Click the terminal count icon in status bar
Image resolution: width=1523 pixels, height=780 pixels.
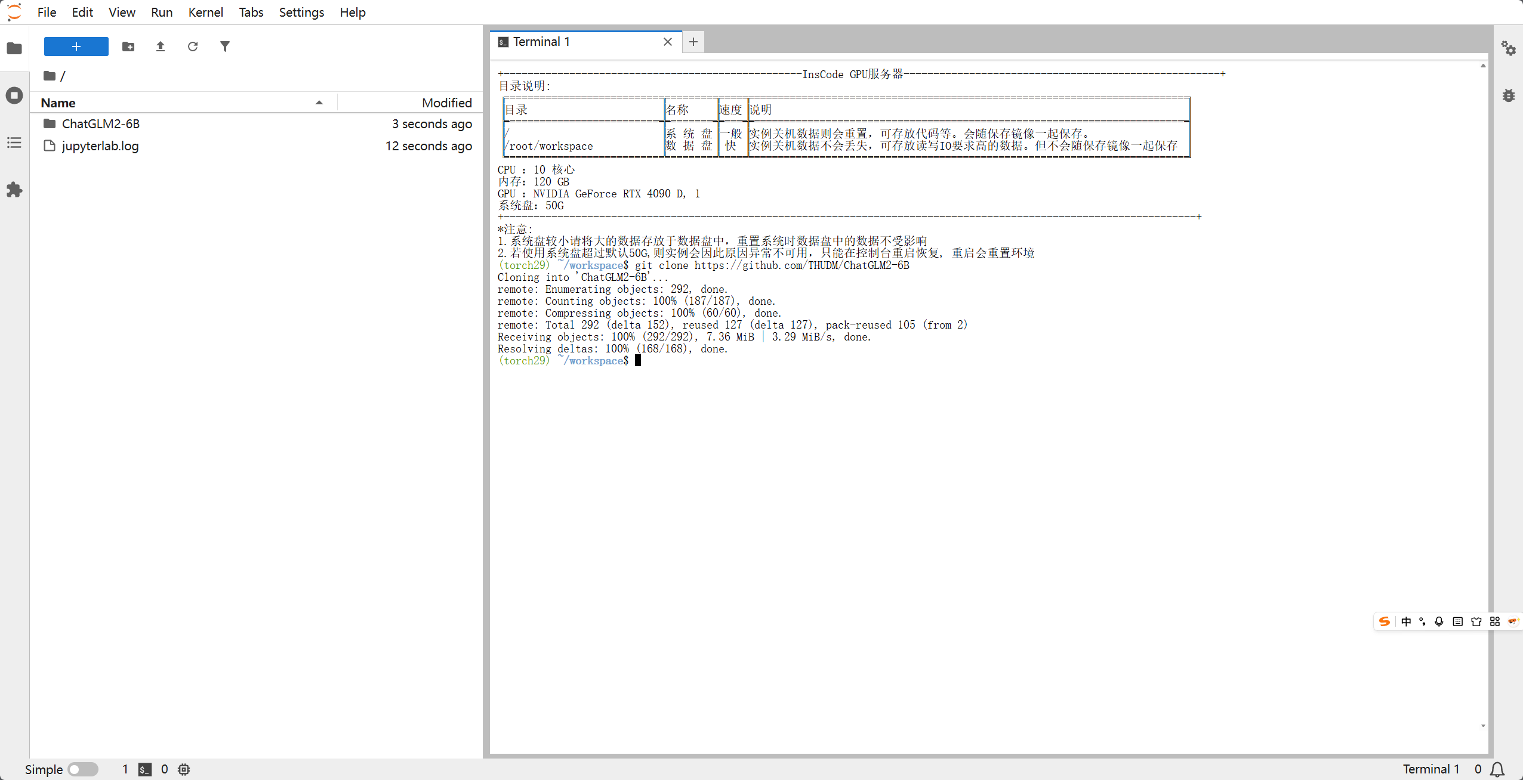pos(145,769)
